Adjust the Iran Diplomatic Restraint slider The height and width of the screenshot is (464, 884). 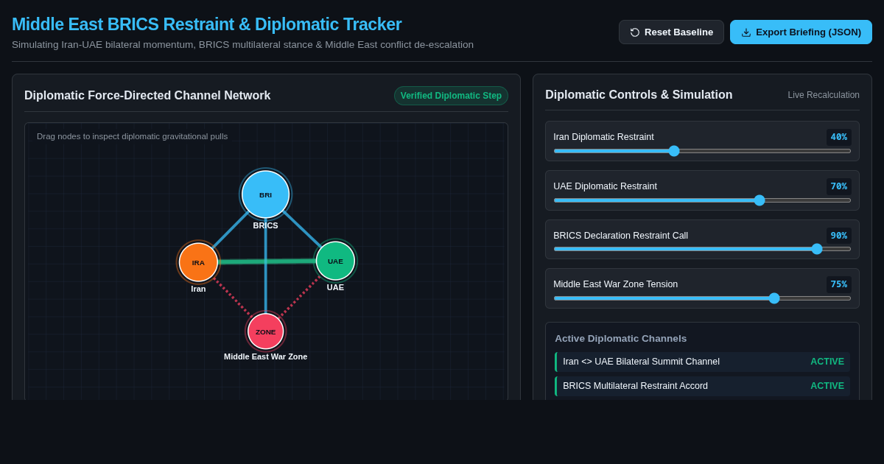pos(702,151)
